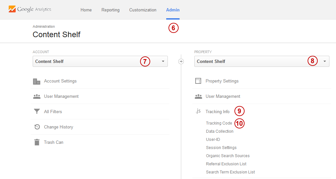Open Organic Search Sources
Viewport: 336px width, 179px height.
point(228,156)
